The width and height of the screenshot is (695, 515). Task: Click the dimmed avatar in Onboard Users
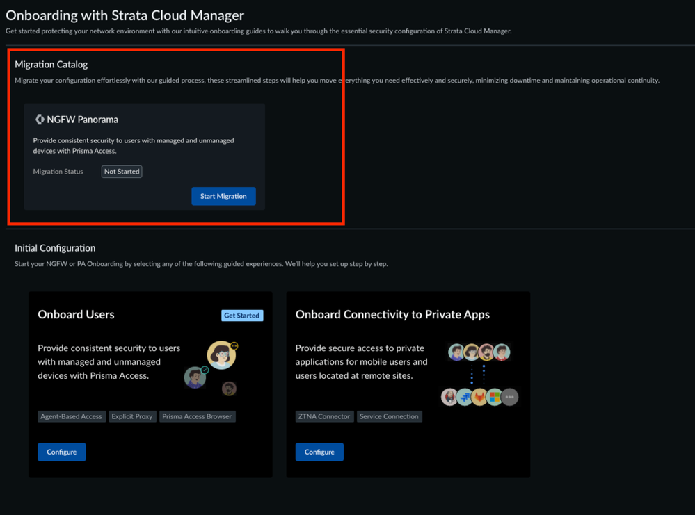(x=229, y=389)
